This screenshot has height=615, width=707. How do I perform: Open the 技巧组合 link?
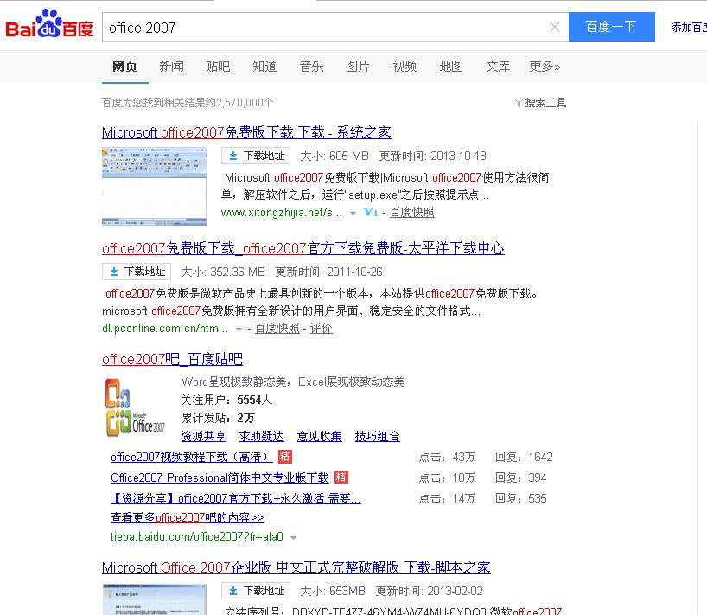click(x=378, y=436)
